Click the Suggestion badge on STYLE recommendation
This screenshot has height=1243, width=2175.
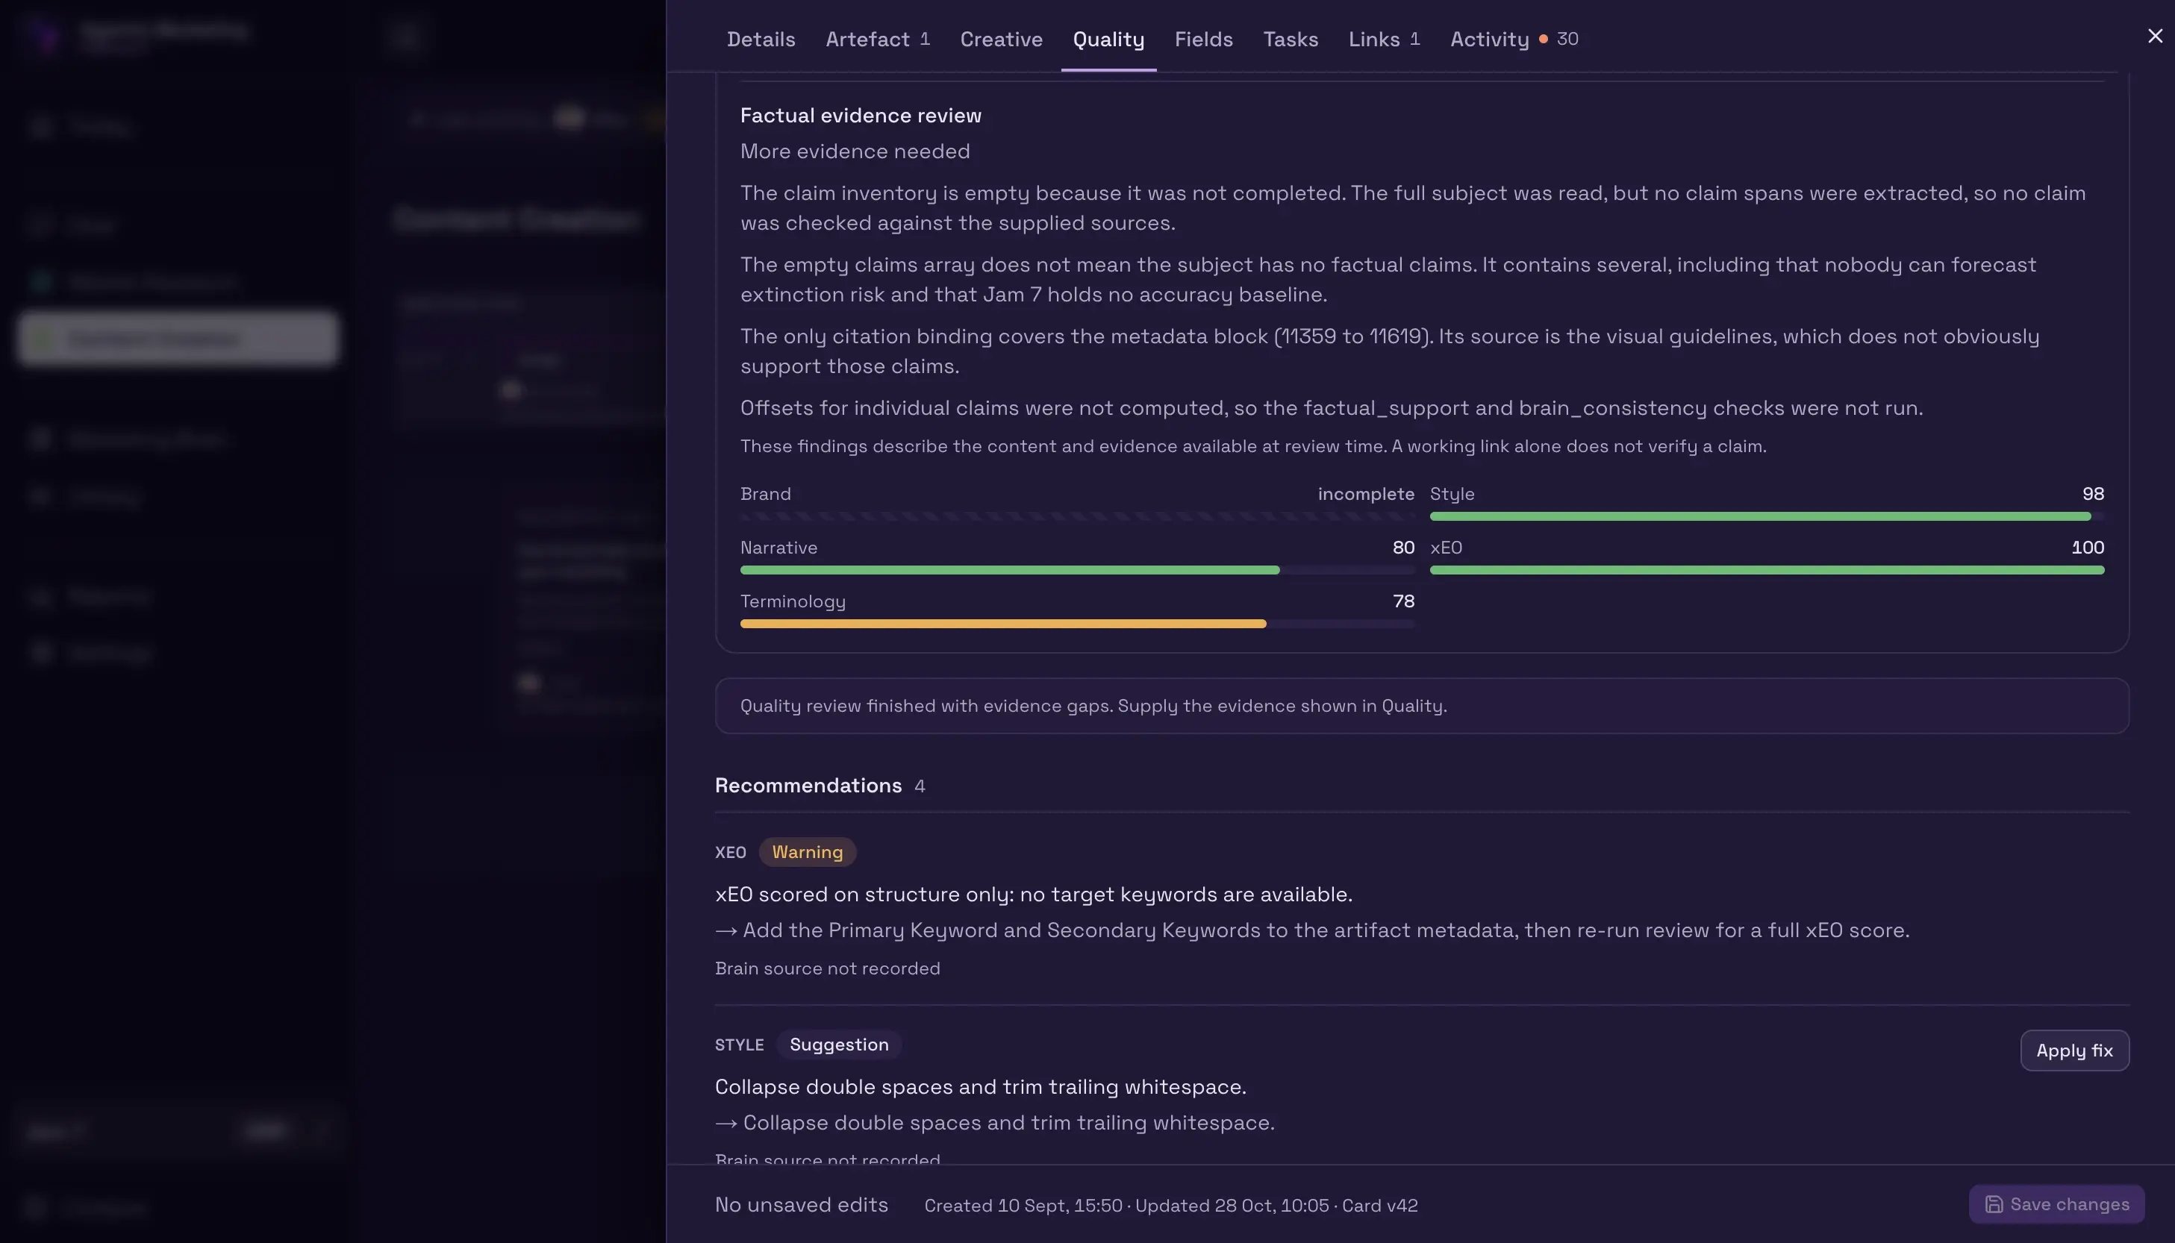tap(838, 1045)
